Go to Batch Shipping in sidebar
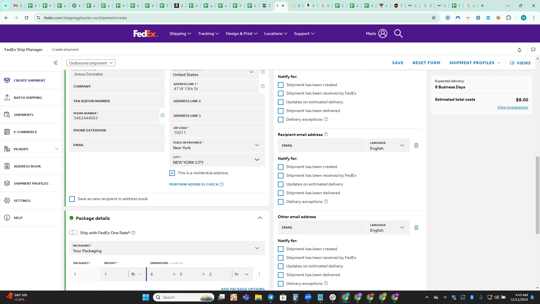 click(31, 98)
